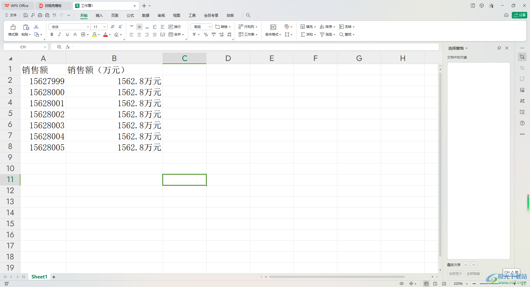
Task: Switch to the Review (审阅) tab
Action: [x=161, y=15]
